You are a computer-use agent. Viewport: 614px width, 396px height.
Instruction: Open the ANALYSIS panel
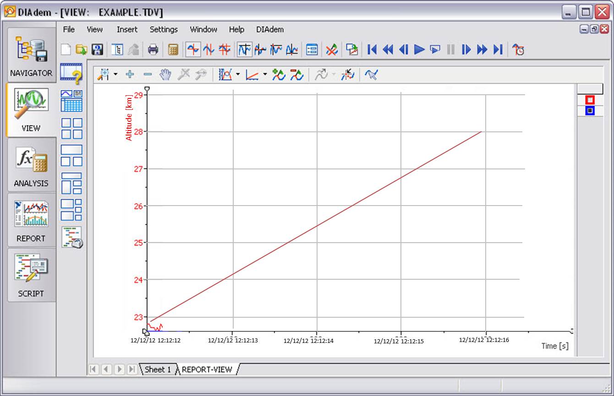31,165
